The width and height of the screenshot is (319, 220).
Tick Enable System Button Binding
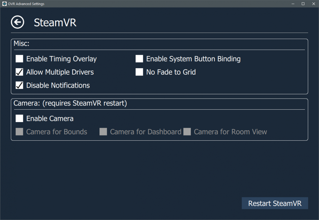139,59
